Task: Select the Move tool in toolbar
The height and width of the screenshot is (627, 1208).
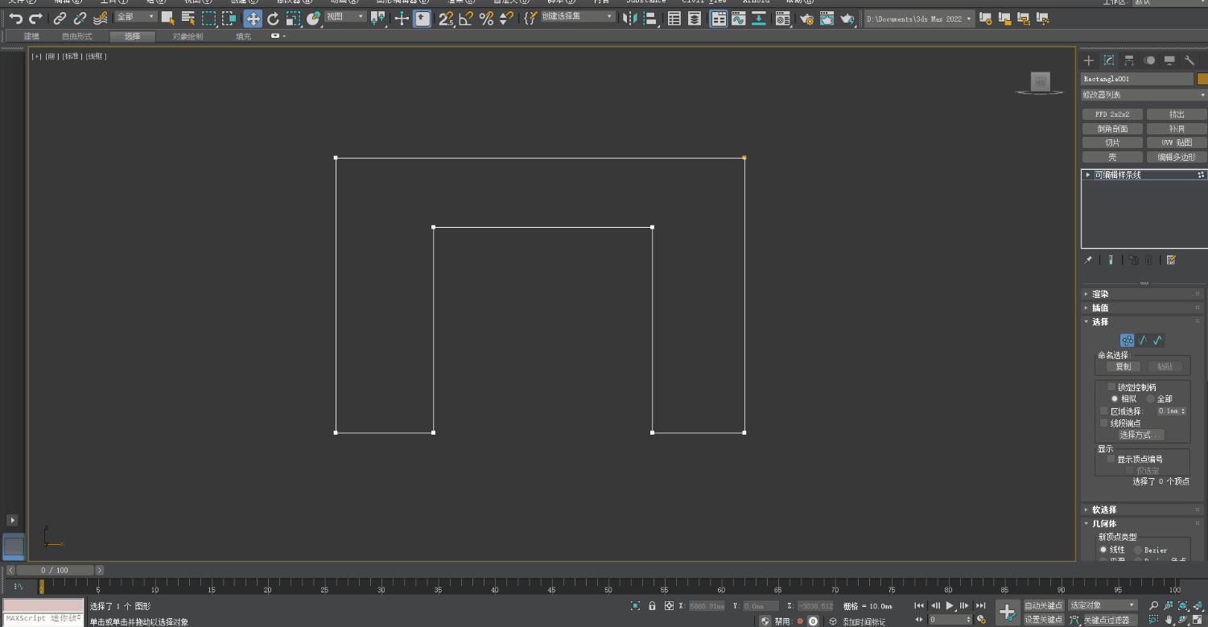Action: coord(253,19)
